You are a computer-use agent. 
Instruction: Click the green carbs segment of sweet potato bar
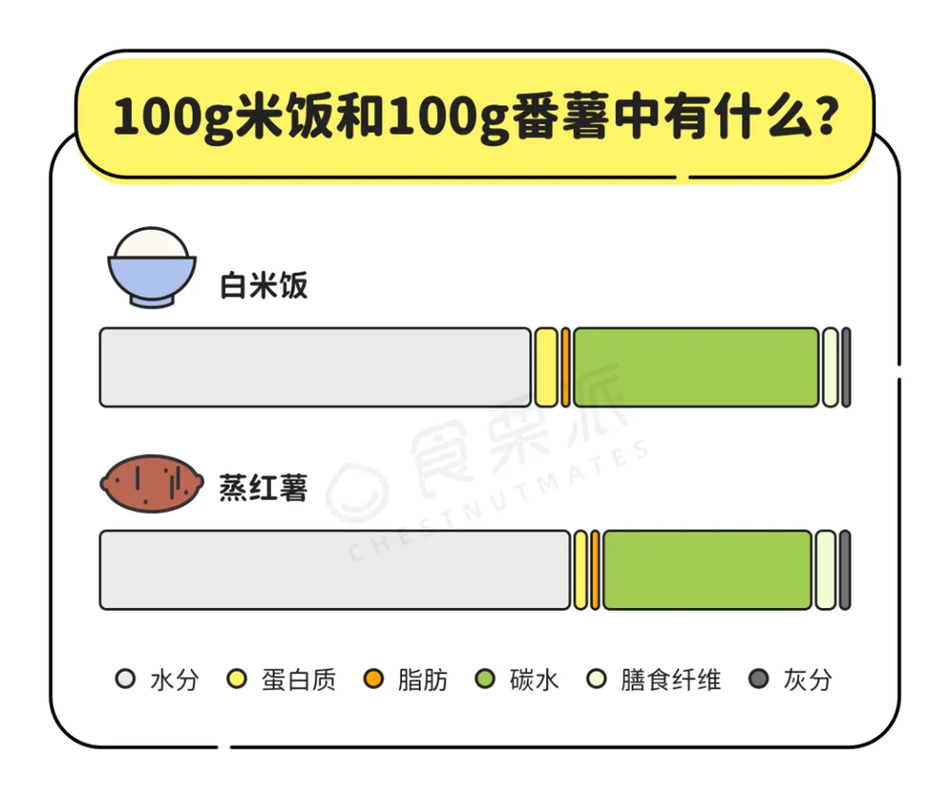tap(708, 570)
